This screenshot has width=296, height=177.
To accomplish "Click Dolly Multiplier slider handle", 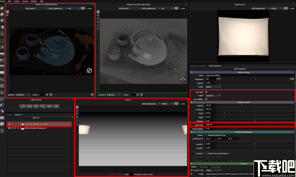I will pyautogui.click(x=236, y=128).
